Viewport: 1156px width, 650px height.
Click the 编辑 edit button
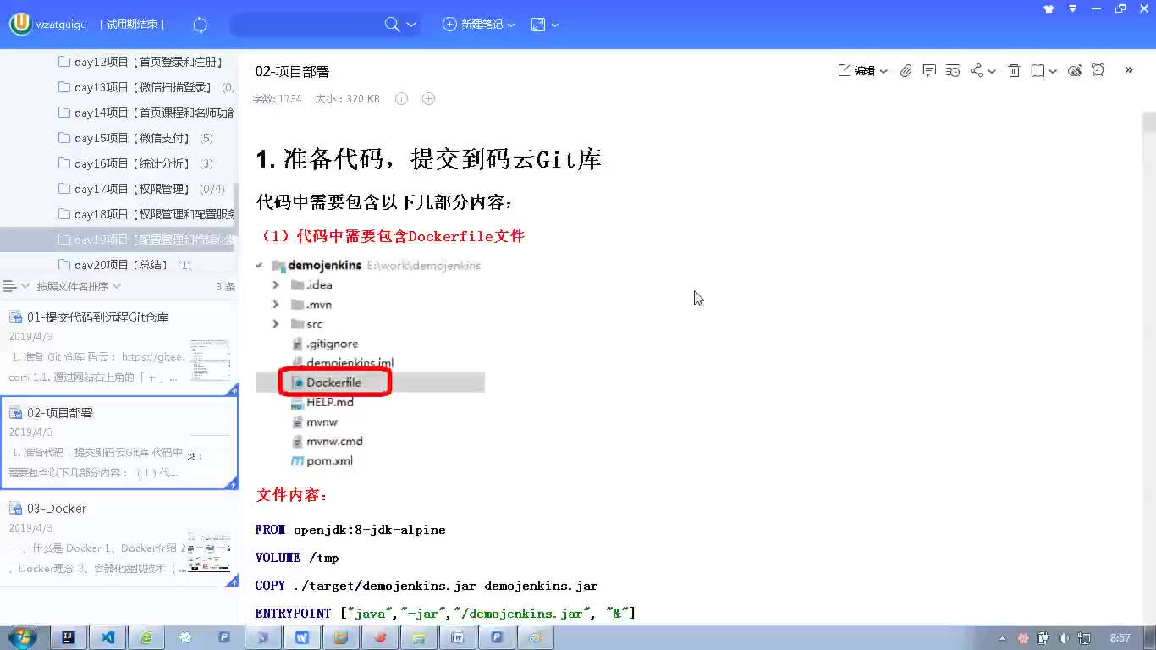click(x=856, y=71)
